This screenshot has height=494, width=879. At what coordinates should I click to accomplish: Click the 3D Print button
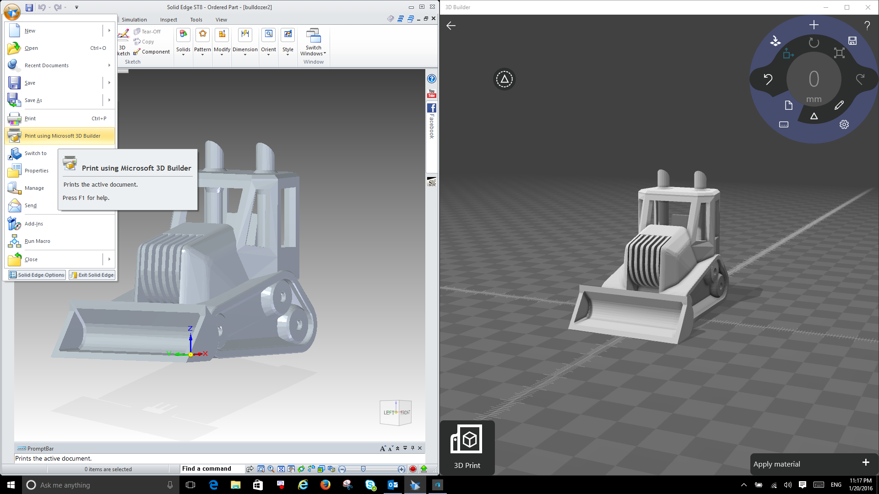click(x=467, y=447)
